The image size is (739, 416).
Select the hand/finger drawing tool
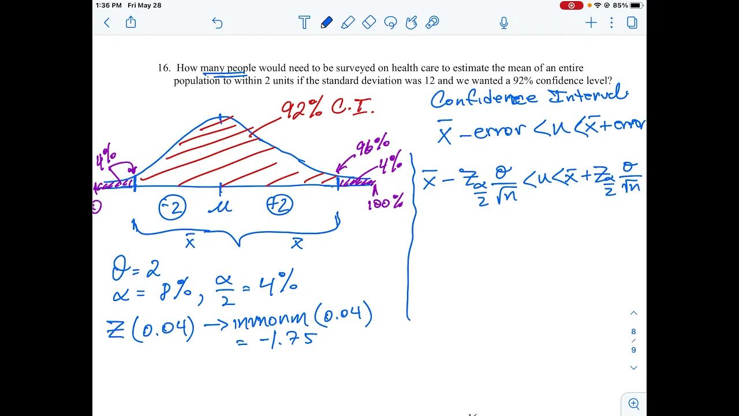(x=411, y=23)
